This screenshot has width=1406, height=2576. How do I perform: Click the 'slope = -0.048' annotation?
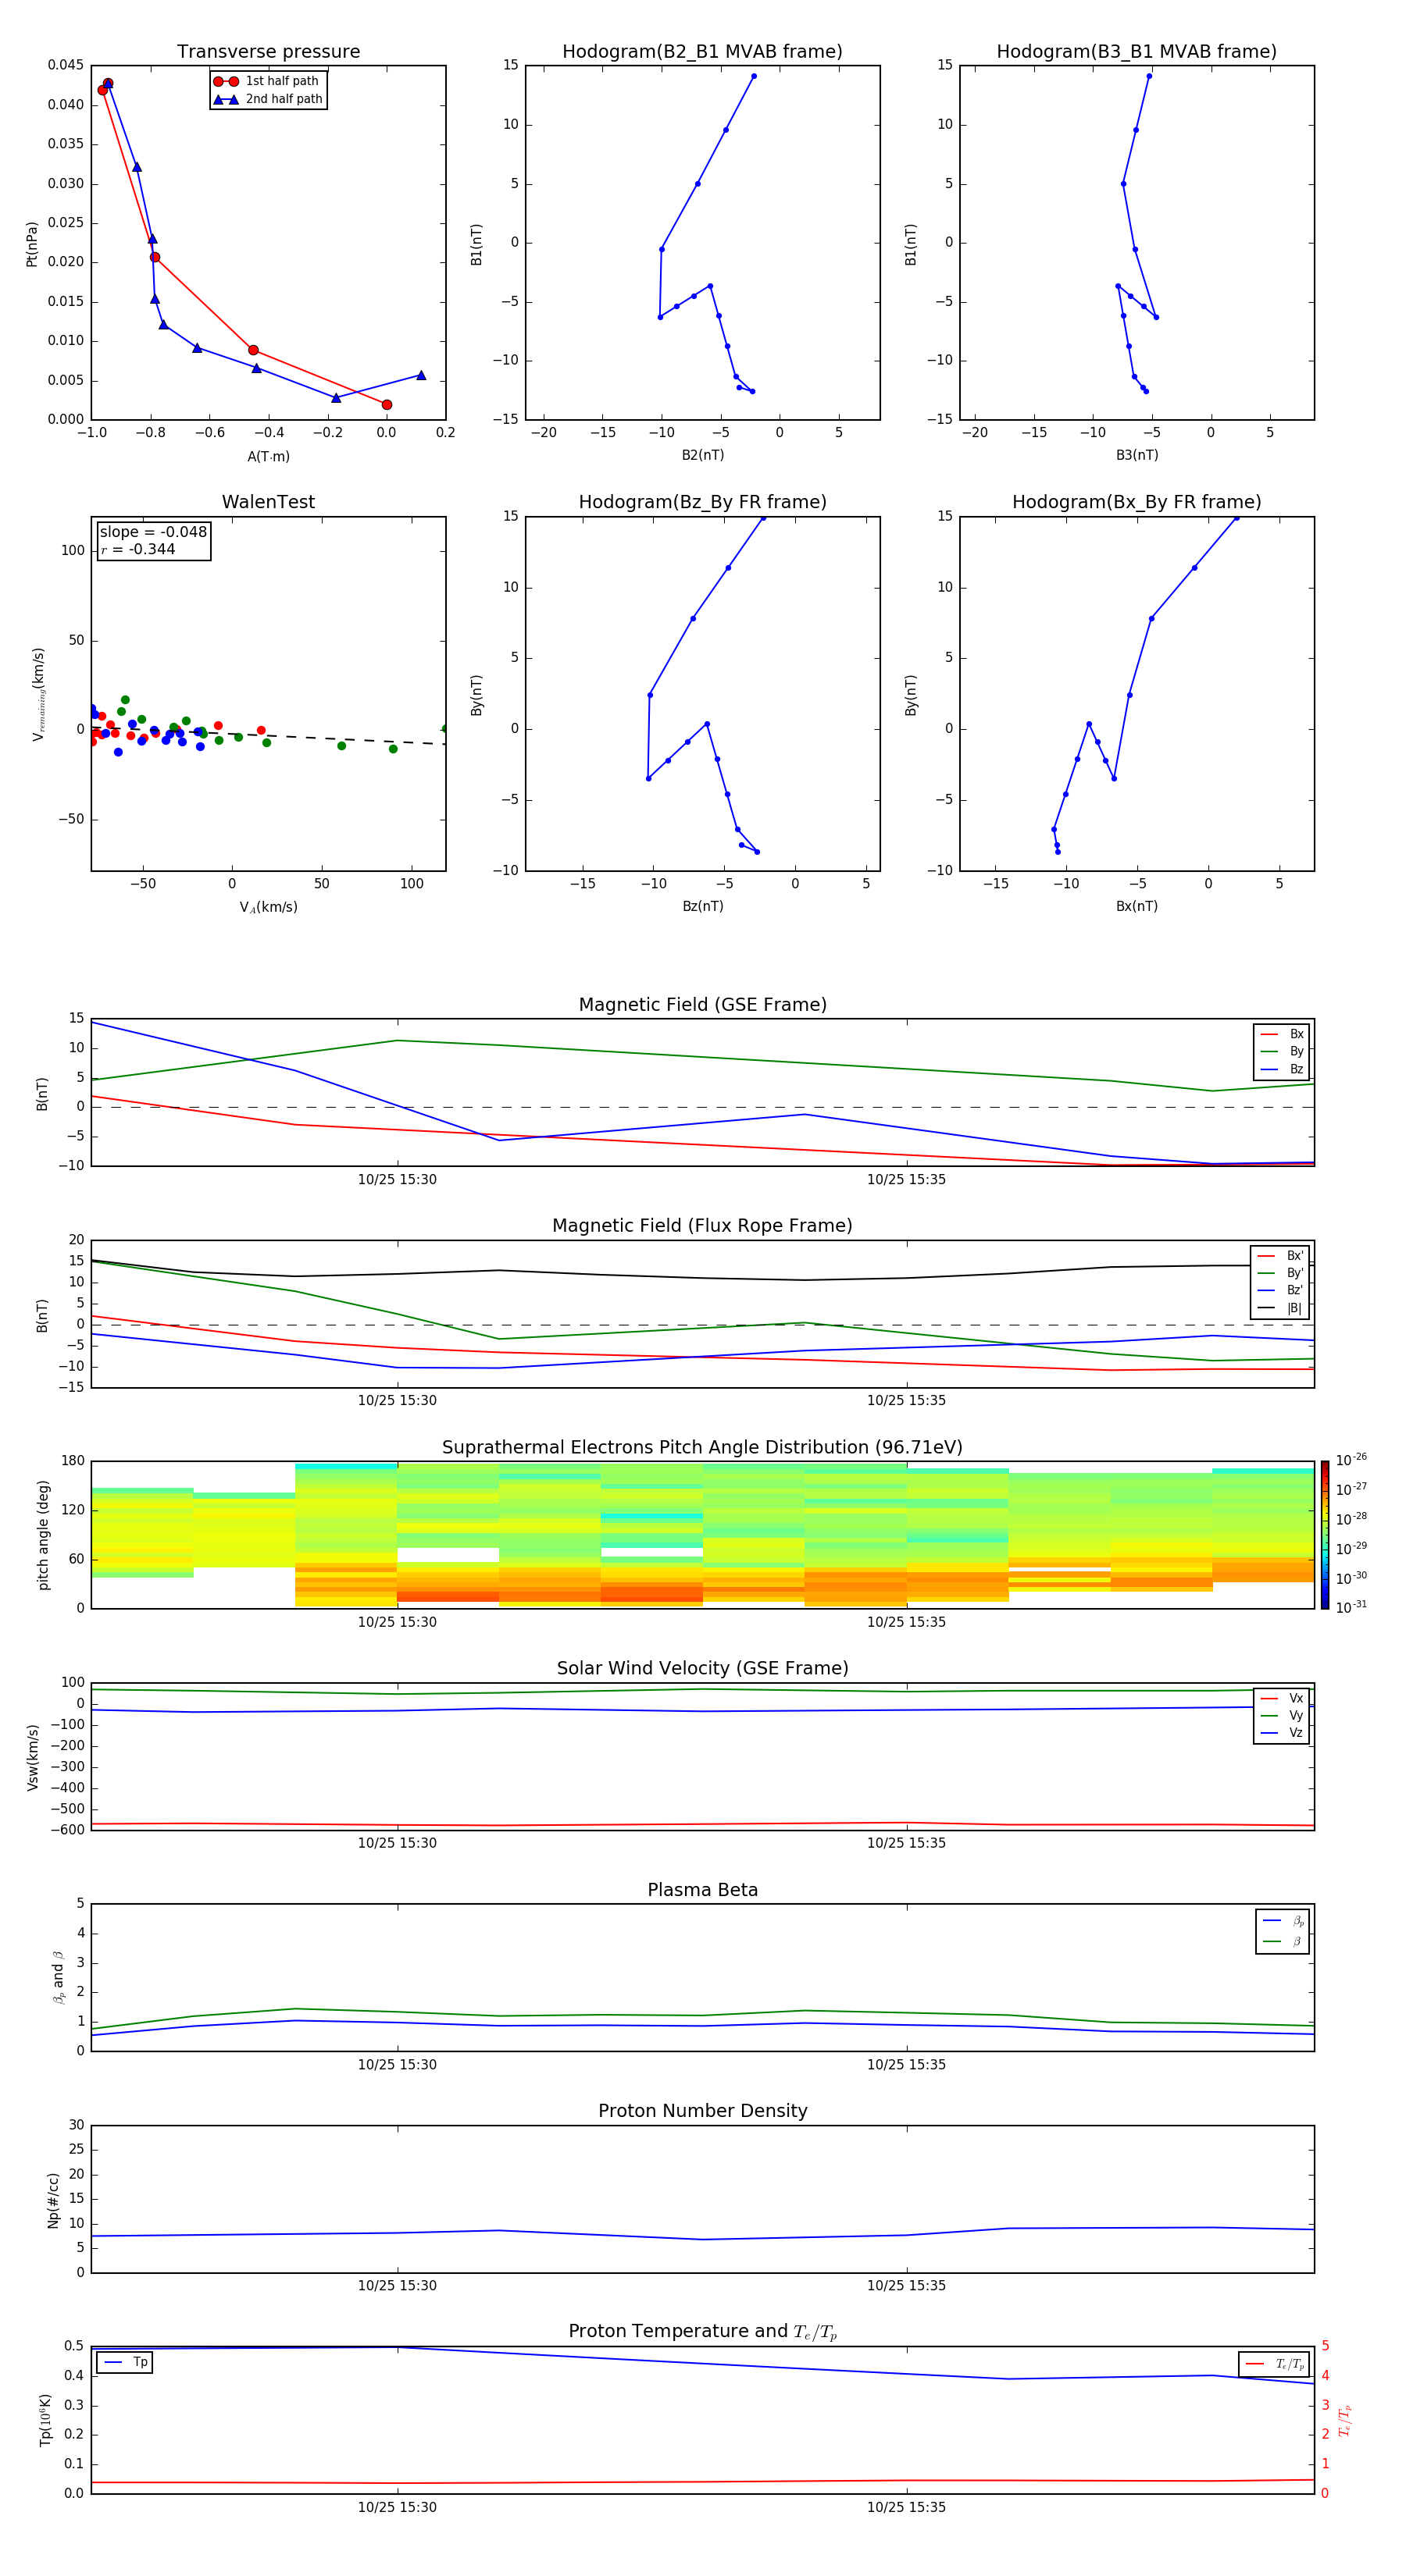tap(153, 532)
